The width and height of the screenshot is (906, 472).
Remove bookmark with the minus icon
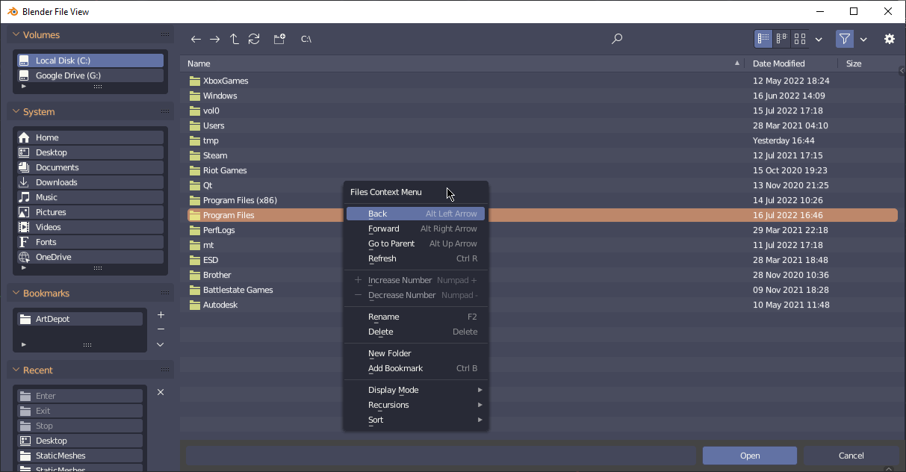(x=161, y=329)
